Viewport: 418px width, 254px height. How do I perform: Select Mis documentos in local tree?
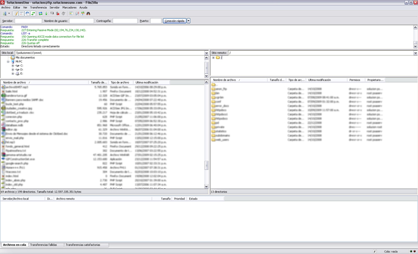click(x=25, y=57)
